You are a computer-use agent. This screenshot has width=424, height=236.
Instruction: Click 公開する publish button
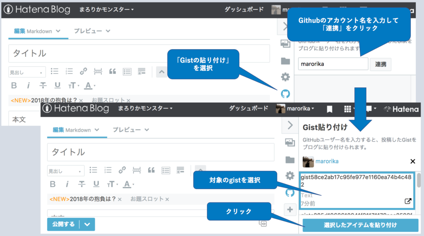point(63,224)
